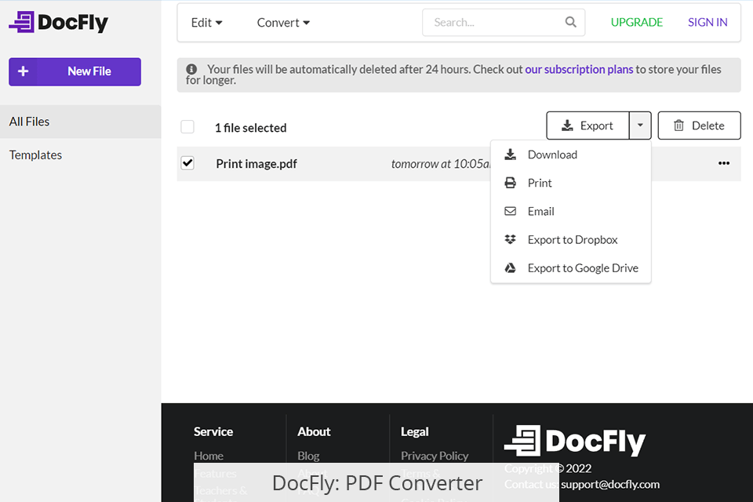
Task: Open Templates in the sidebar
Action: pos(80,155)
